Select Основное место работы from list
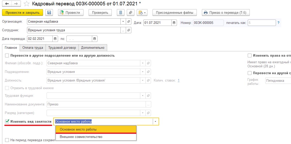291x144 pixels. click(96, 129)
